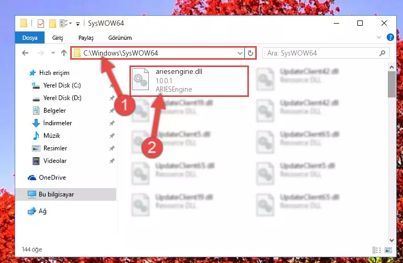Click the search magnifier icon
Image resolution: width=403 pixels, height=263 pixels.
point(382,53)
